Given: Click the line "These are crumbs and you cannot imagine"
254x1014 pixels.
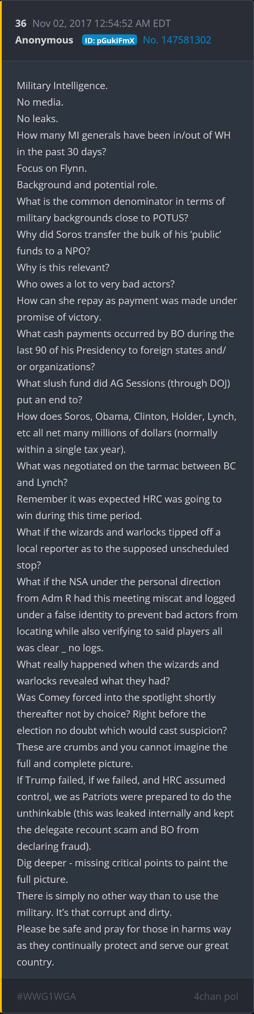Looking at the screenshot, I should [122, 747].
